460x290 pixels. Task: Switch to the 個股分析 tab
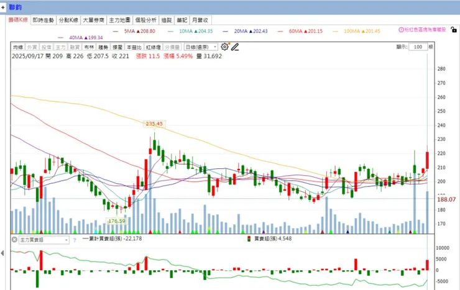tap(146, 20)
